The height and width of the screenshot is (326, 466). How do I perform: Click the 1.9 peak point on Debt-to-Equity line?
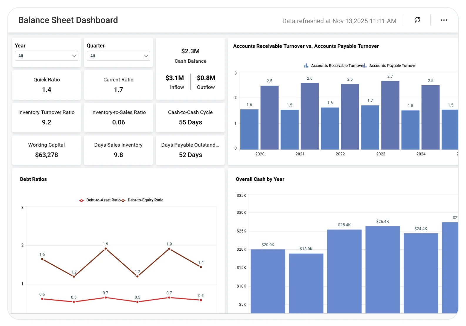coord(105,249)
